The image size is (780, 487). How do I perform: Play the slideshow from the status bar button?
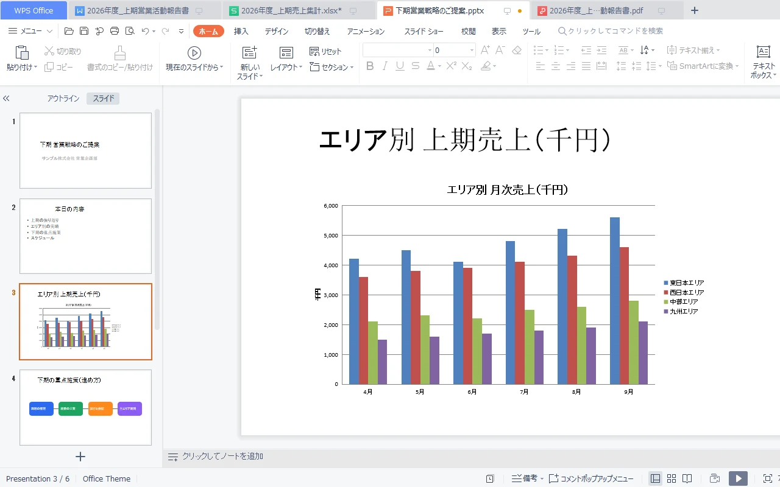pos(739,478)
